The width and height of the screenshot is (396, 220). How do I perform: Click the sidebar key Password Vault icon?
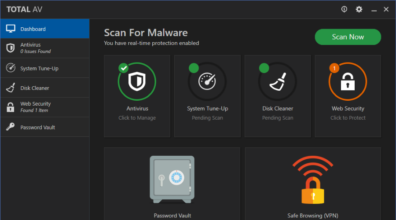11,126
